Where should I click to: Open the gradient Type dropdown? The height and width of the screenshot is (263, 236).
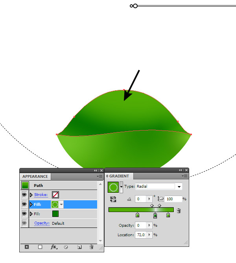179,187
